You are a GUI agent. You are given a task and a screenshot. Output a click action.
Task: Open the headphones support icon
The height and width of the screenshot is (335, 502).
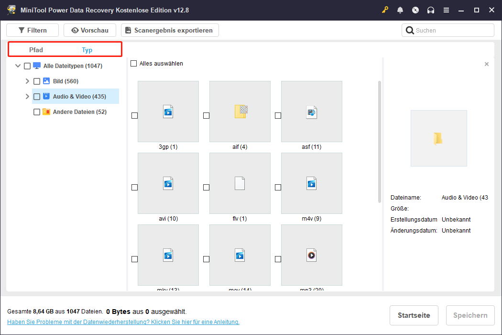431,10
